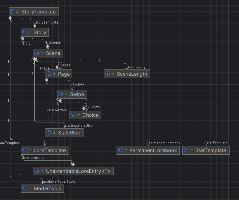Click the class icon on Scene node

click(x=37, y=53)
